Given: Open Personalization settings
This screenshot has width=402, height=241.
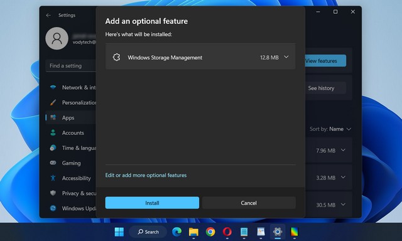Looking at the screenshot, I should coord(71,102).
